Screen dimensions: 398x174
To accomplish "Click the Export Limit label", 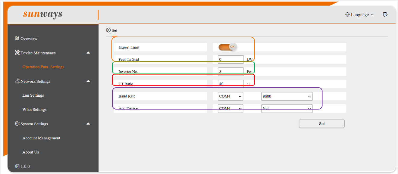I will (x=129, y=47).
